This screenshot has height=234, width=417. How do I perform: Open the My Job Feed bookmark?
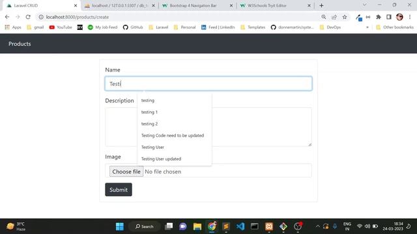[102, 27]
